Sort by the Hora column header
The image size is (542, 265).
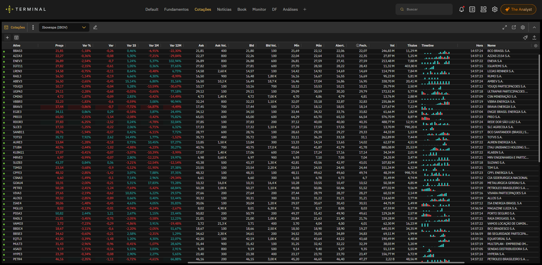pos(480,45)
